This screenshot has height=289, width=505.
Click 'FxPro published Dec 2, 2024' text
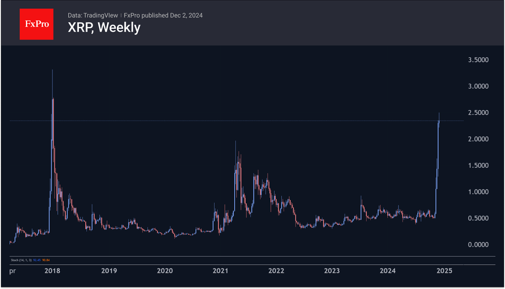(x=163, y=15)
